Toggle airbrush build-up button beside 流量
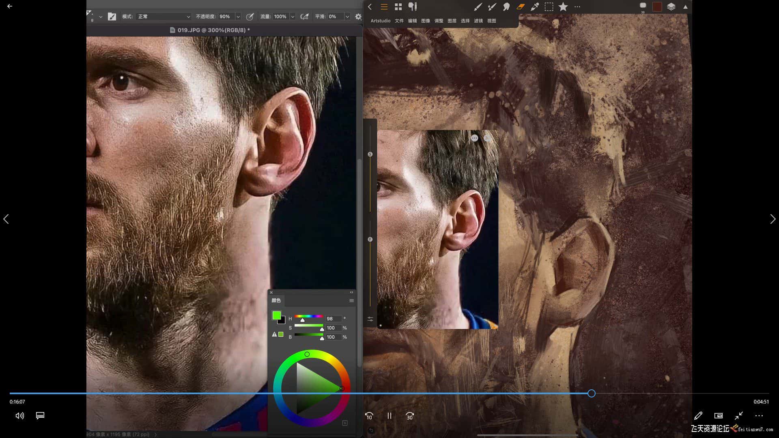The width and height of the screenshot is (779, 438). [304, 17]
